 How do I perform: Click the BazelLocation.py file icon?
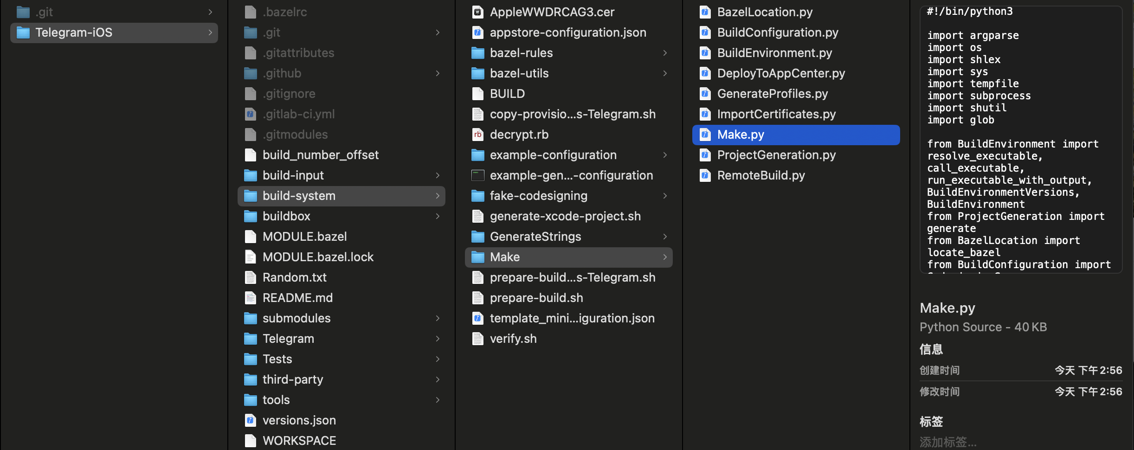coord(705,12)
